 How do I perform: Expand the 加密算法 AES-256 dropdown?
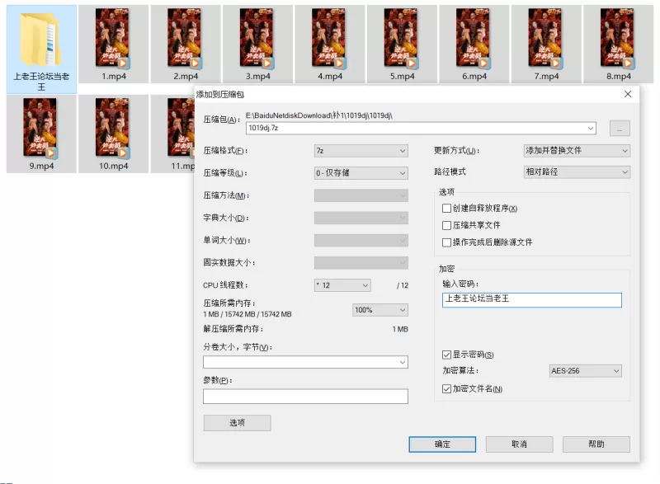point(585,371)
